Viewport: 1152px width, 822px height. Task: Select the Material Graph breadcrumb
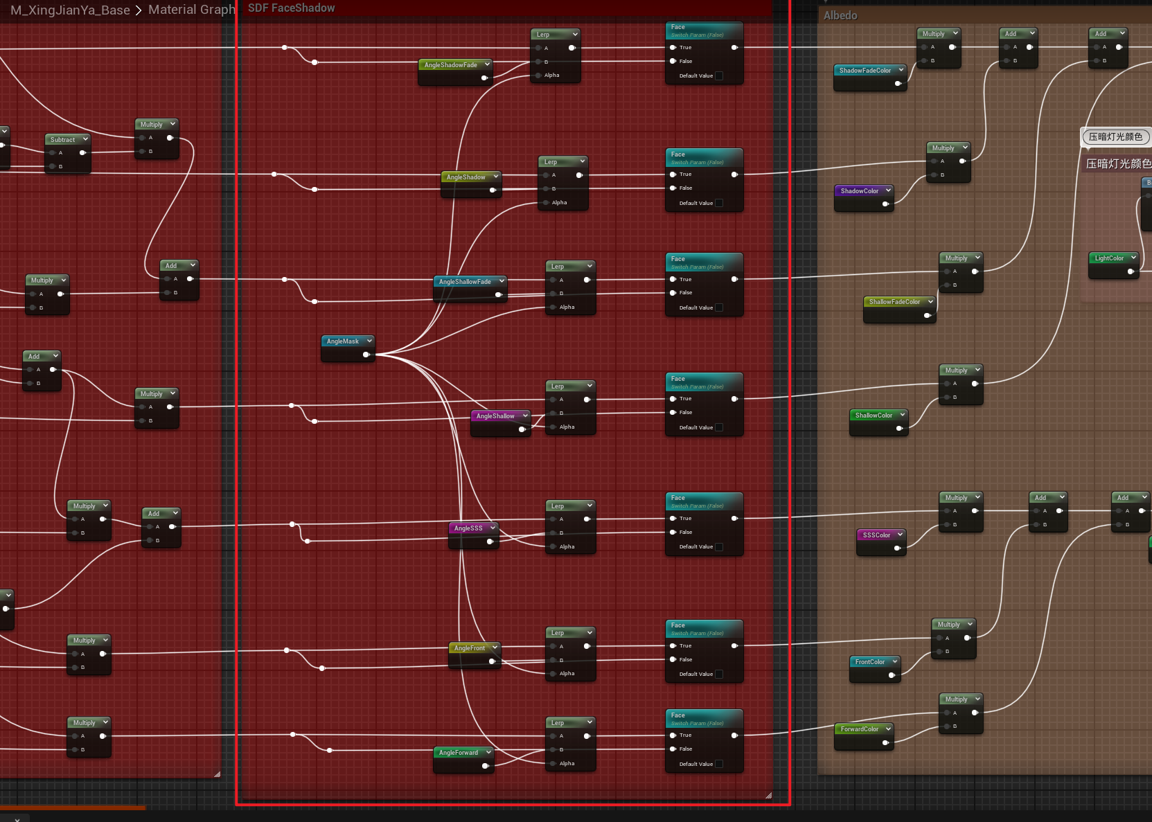click(x=191, y=10)
